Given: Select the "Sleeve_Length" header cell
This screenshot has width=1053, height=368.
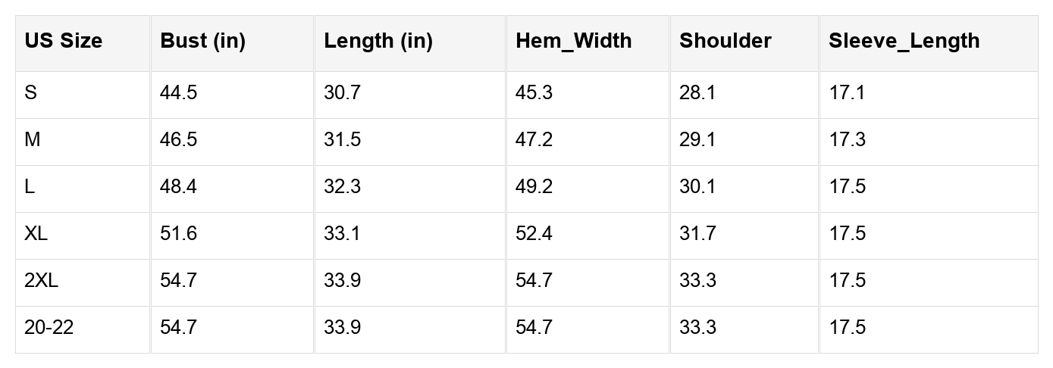Looking at the screenshot, I should [x=904, y=41].
